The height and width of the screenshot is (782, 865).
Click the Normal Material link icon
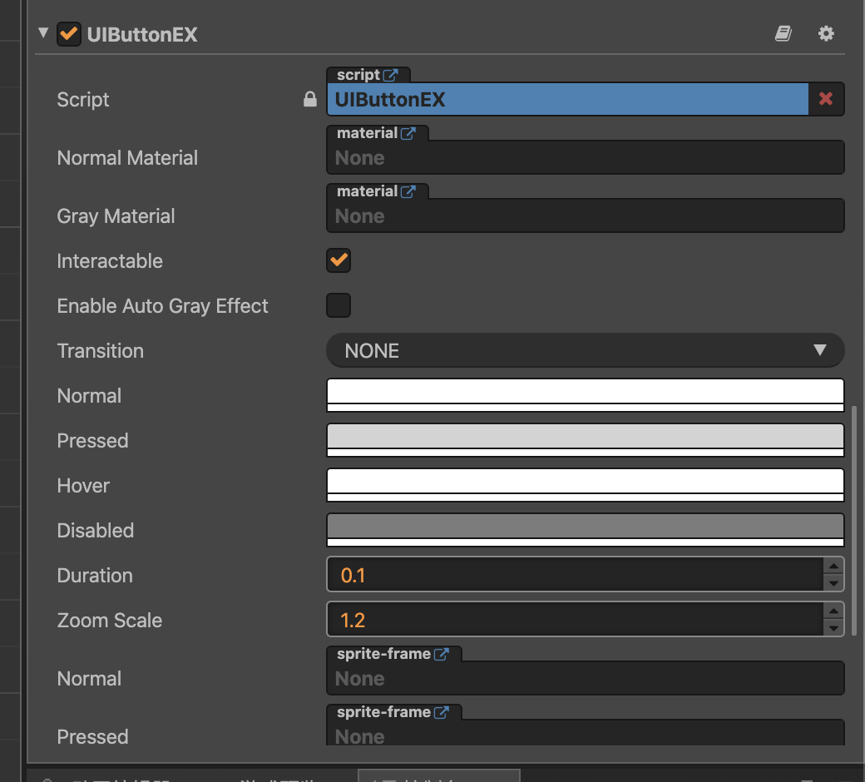tap(408, 133)
